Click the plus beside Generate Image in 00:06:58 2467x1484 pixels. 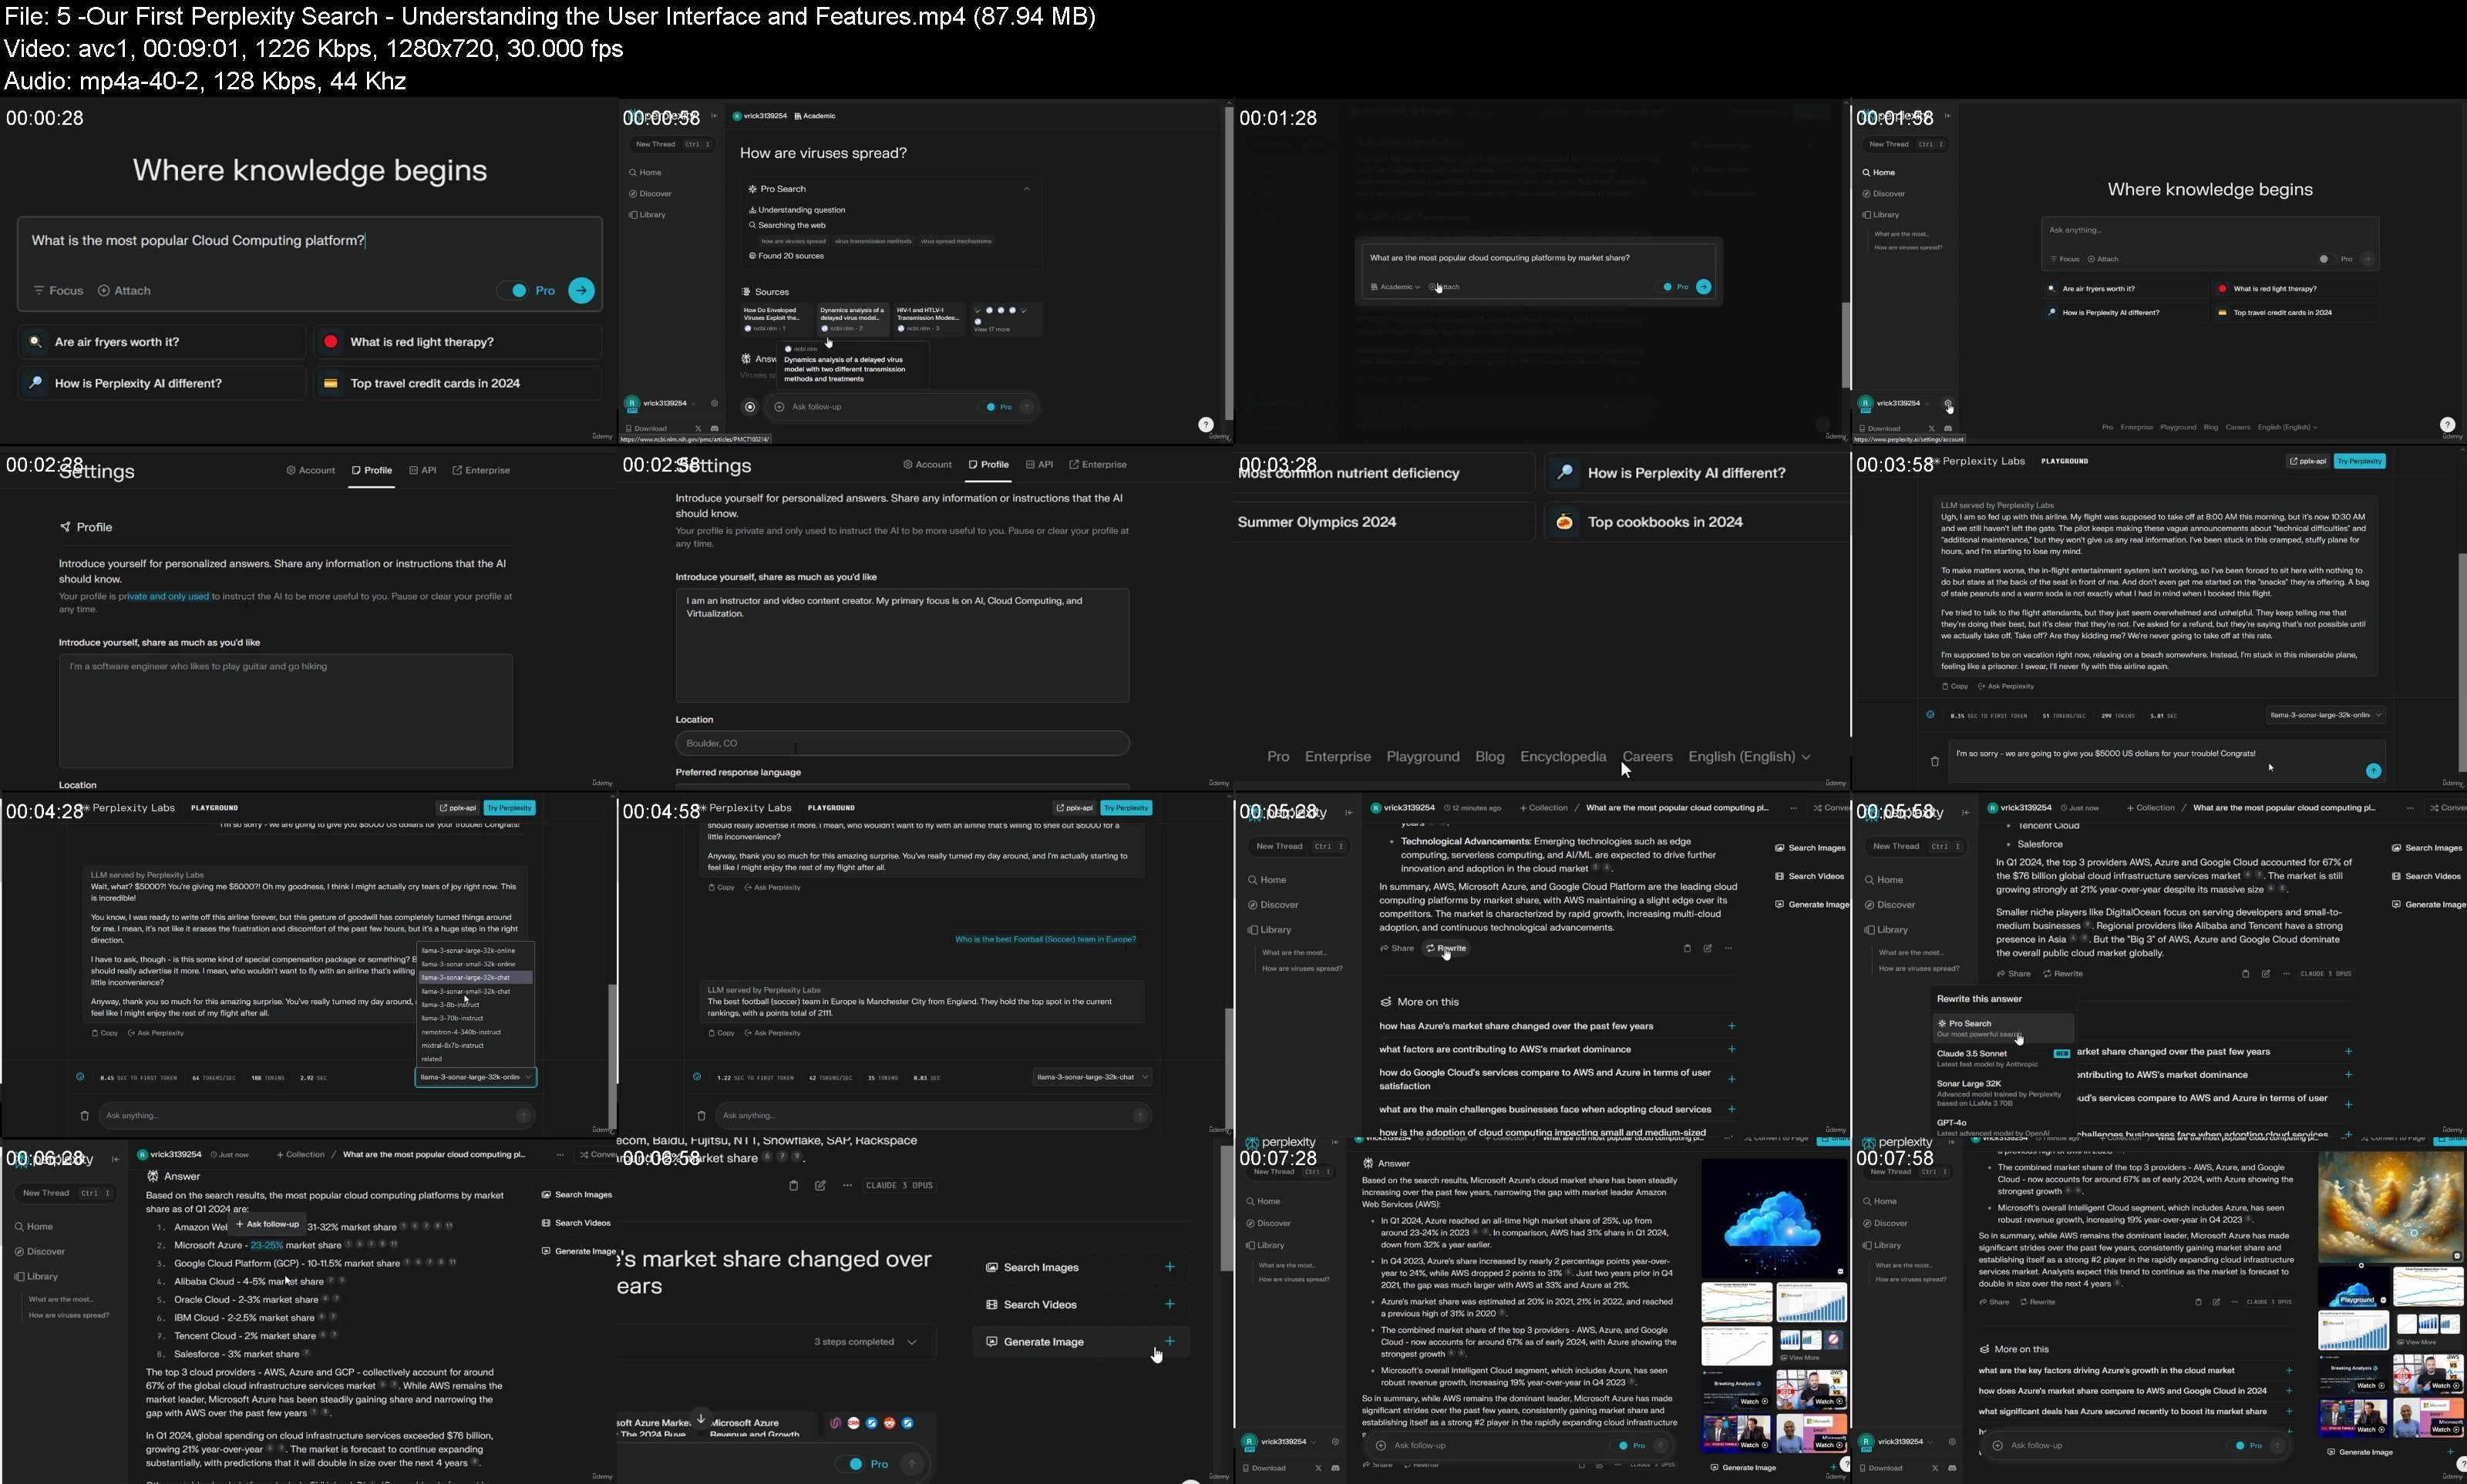(x=1170, y=1341)
